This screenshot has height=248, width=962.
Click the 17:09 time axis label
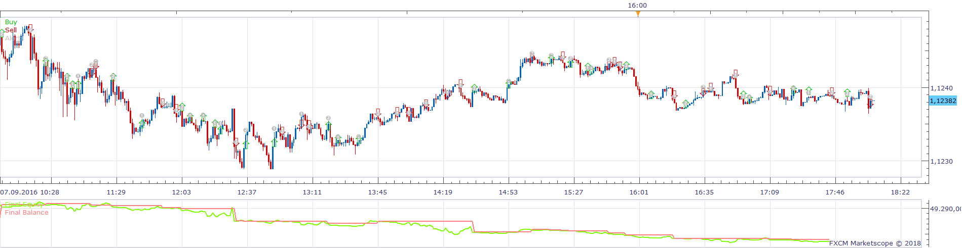click(769, 192)
